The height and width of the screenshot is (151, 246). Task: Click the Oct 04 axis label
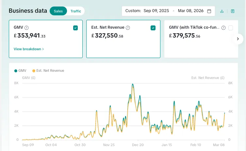[51, 145]
